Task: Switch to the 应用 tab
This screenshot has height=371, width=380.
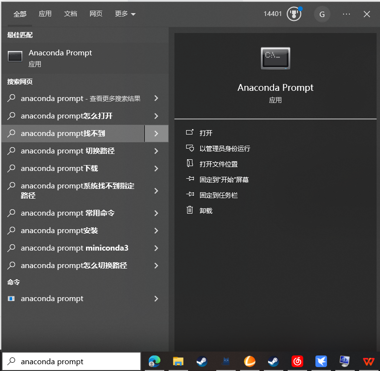Action: click(45, 14)
